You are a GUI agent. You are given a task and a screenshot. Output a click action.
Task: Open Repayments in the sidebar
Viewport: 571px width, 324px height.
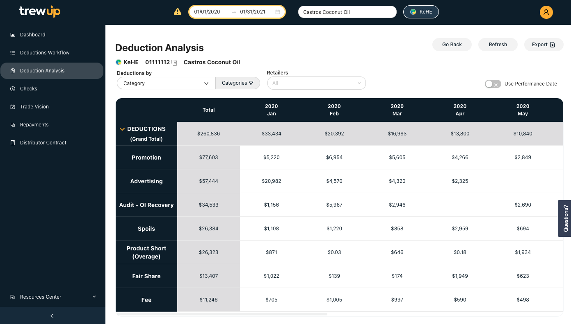52,125
